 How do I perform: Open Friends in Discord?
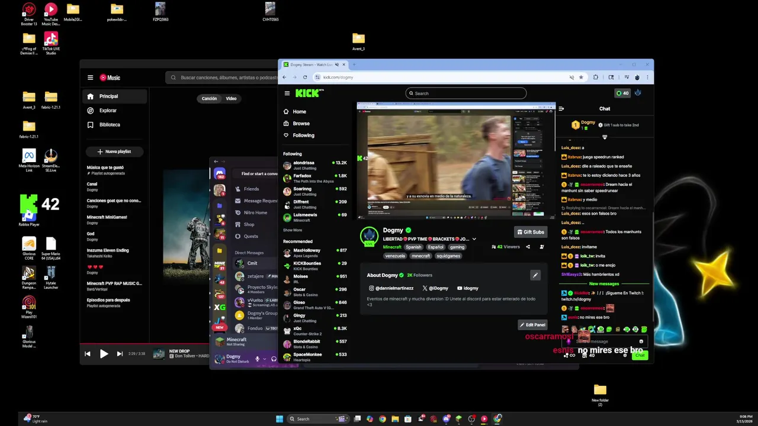coord(247,189)
